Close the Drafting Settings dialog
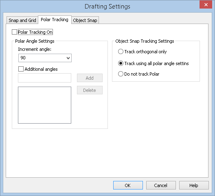The image size is (215, 196). click(x=206, y=4)
